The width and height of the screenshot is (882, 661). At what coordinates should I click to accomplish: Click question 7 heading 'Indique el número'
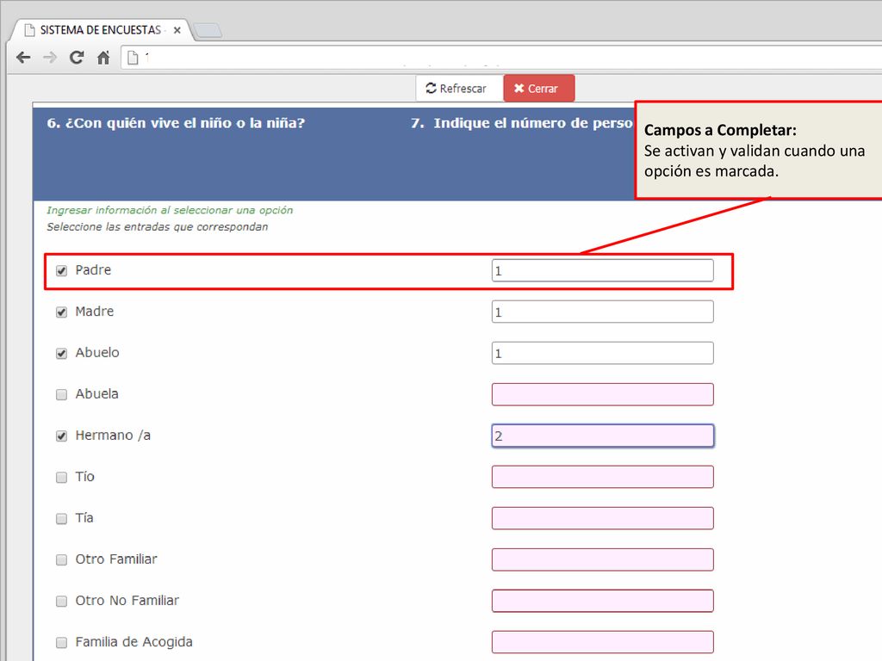[x=521, y=123]
